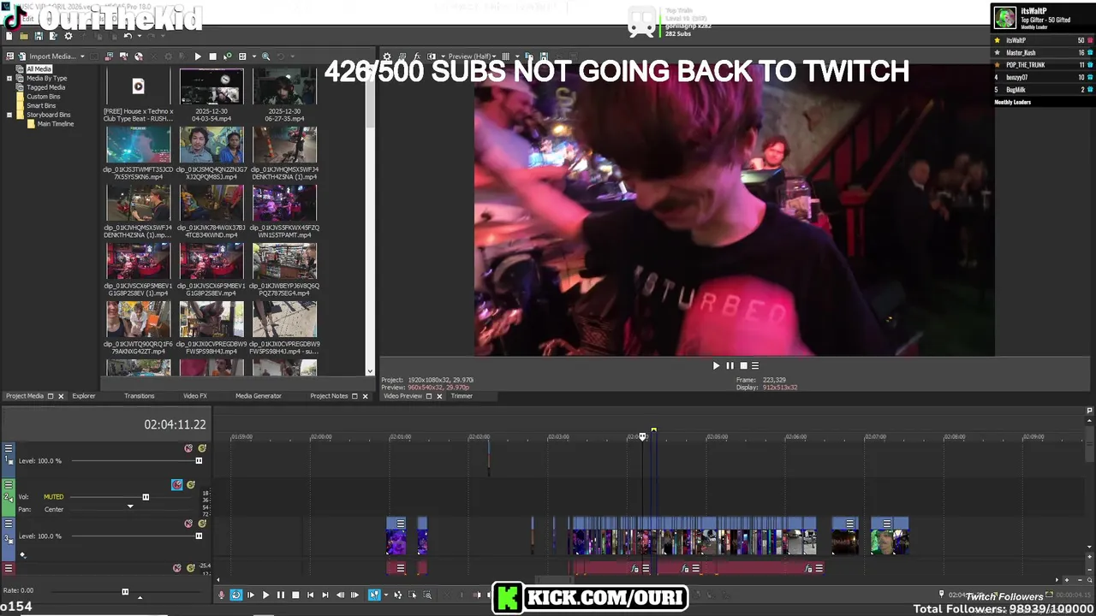
Task: Mute video track 1
Action: click(188, 448)
